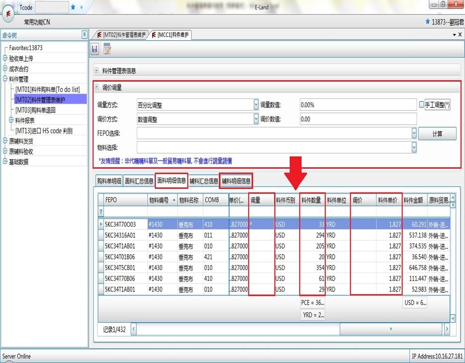This screenshot has width=465, height=363.
Task: Collapse the 调价调量 section
Action: (96, 87)
